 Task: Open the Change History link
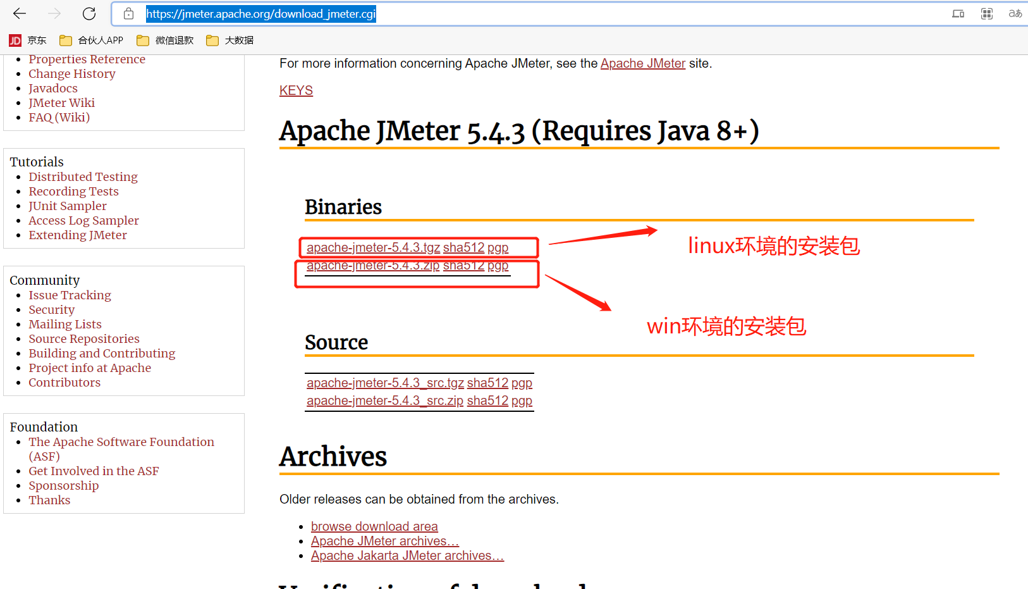[x=72, y=73]
